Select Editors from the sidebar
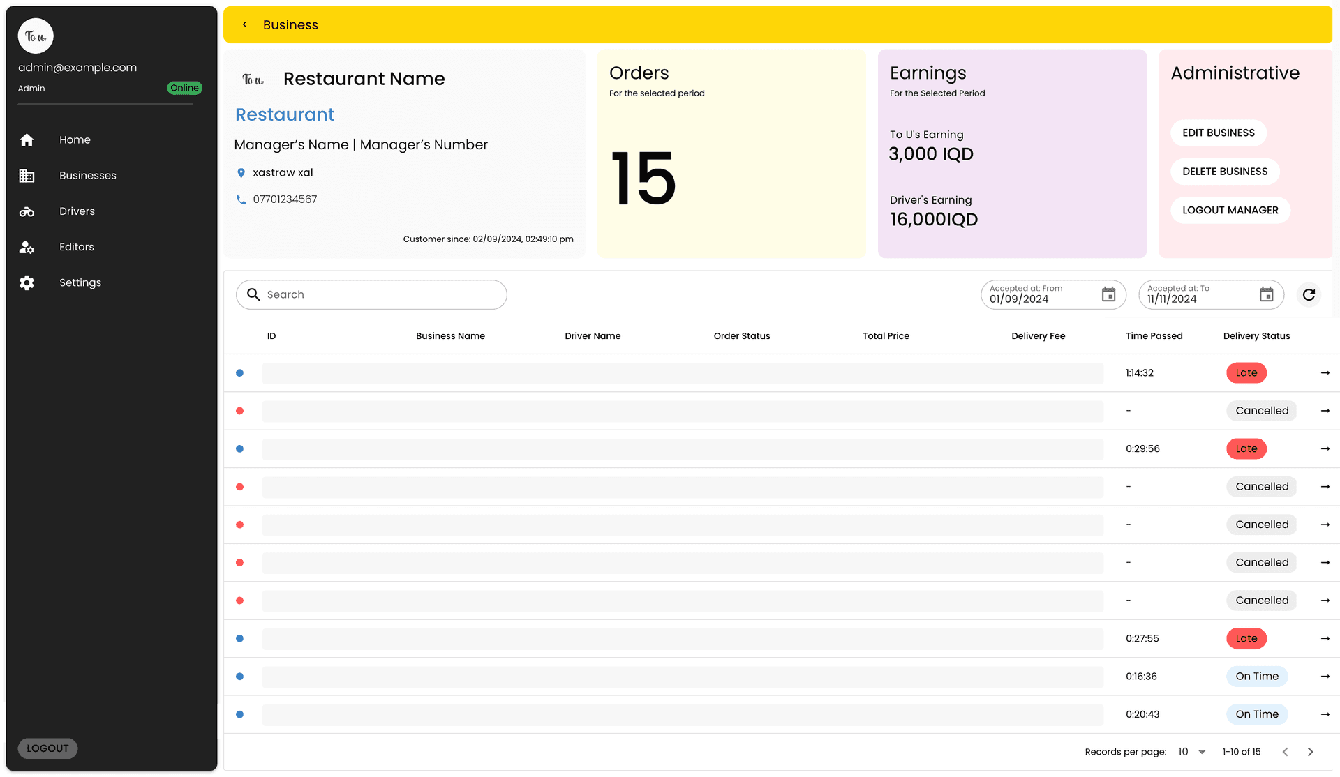The width and height of the screenshot is (1340, 777). (76, 247)
